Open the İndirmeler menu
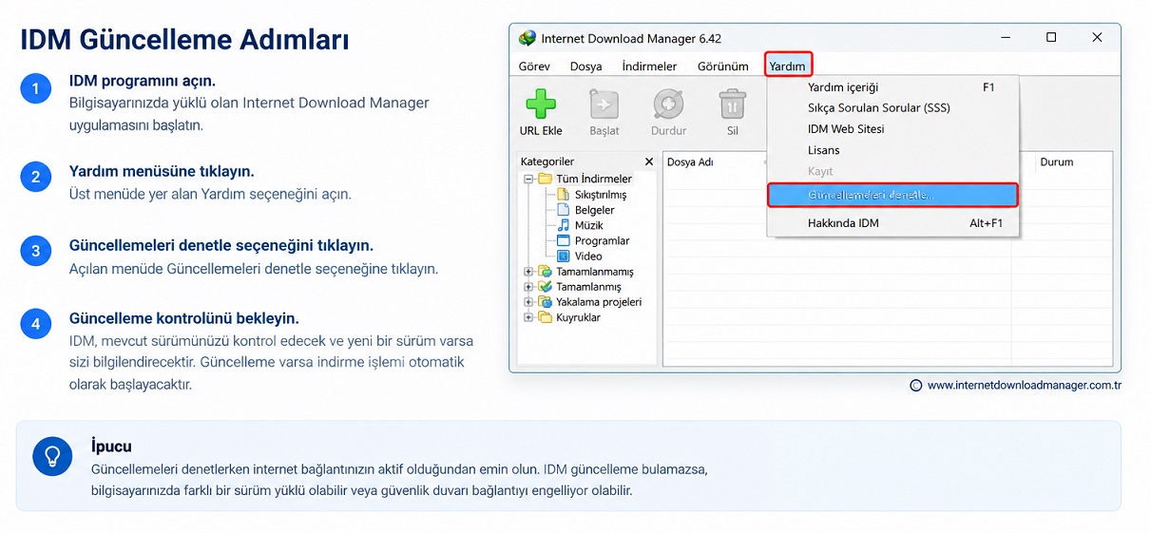This screenshot has width=1151, height=533. (x=649, y=66)
